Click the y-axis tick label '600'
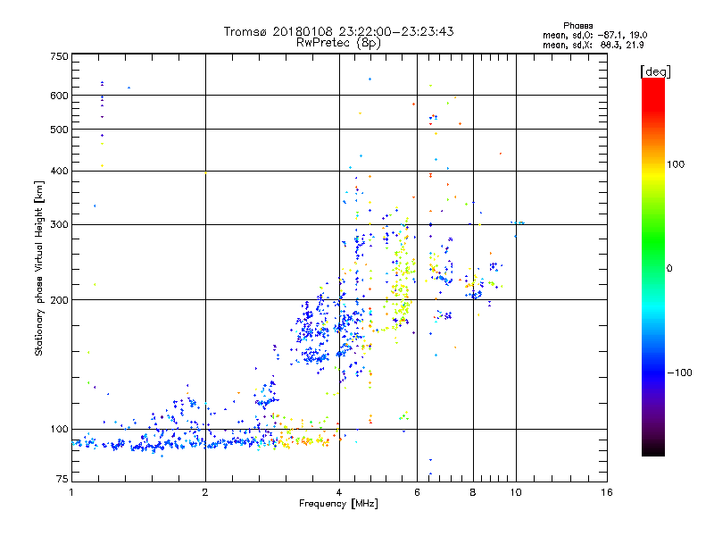Image resolution: width=714 pixels, height=536 pixels. [x=59, y=96]
